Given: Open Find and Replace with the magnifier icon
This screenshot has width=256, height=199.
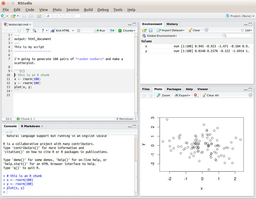Looking at the screenshot, I should 35,30.
